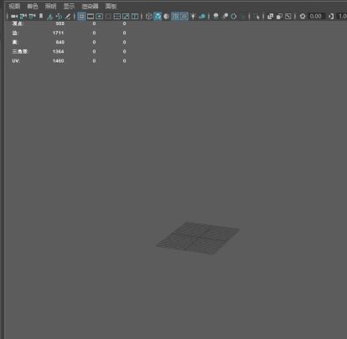Click the X-Ray Joints icon
The width and height of the screenshot is (347, 339).
(x=288, y=17)
